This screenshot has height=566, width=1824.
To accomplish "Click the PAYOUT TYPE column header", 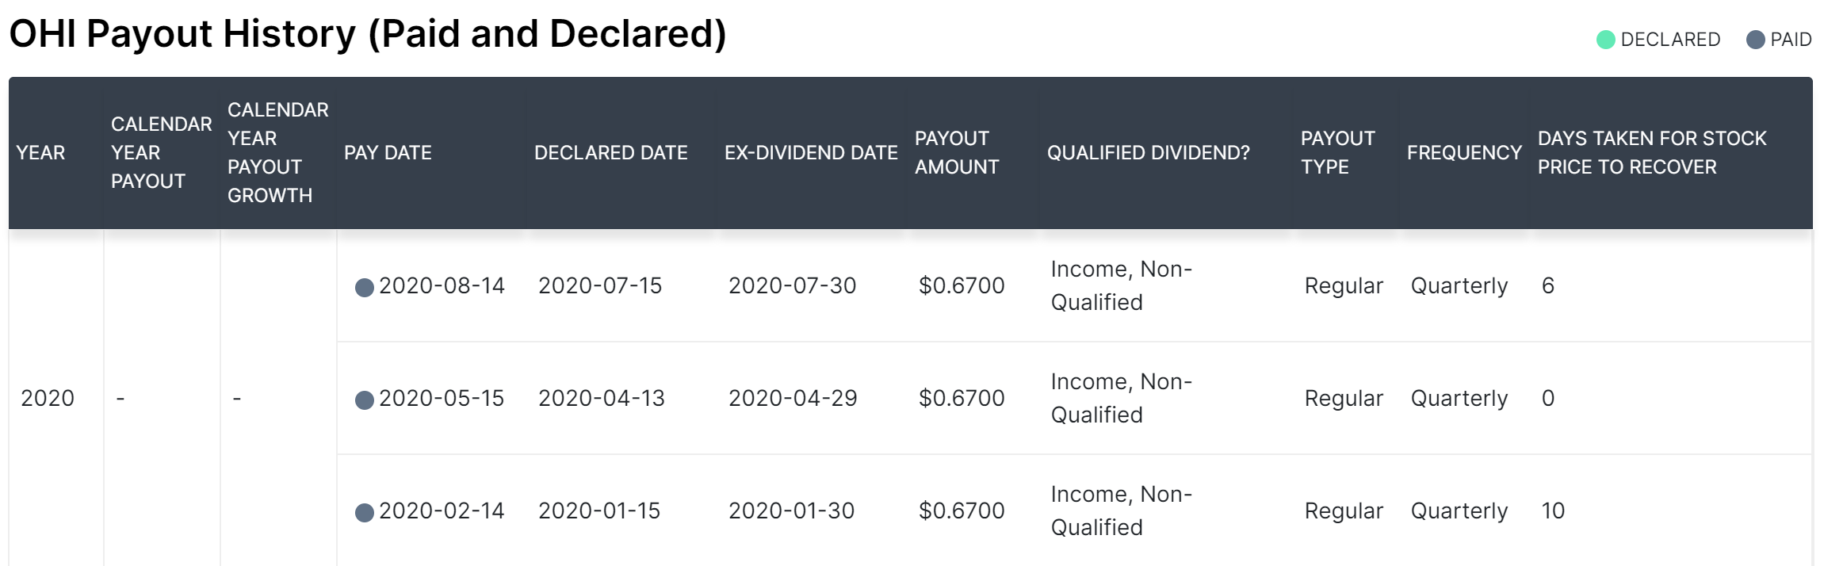I will click(x=1338, y=152).
